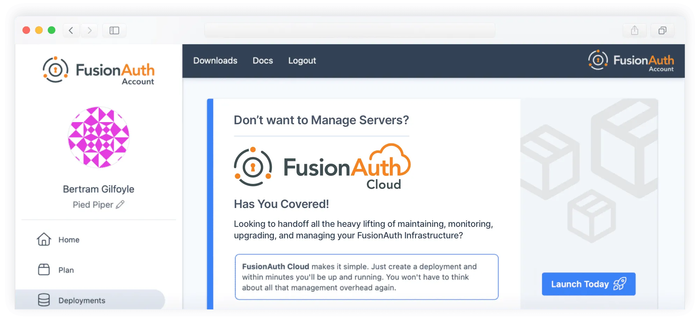
Task: Click the Don't want to Manage Servers heading
Action: click(x=321, y=120)
